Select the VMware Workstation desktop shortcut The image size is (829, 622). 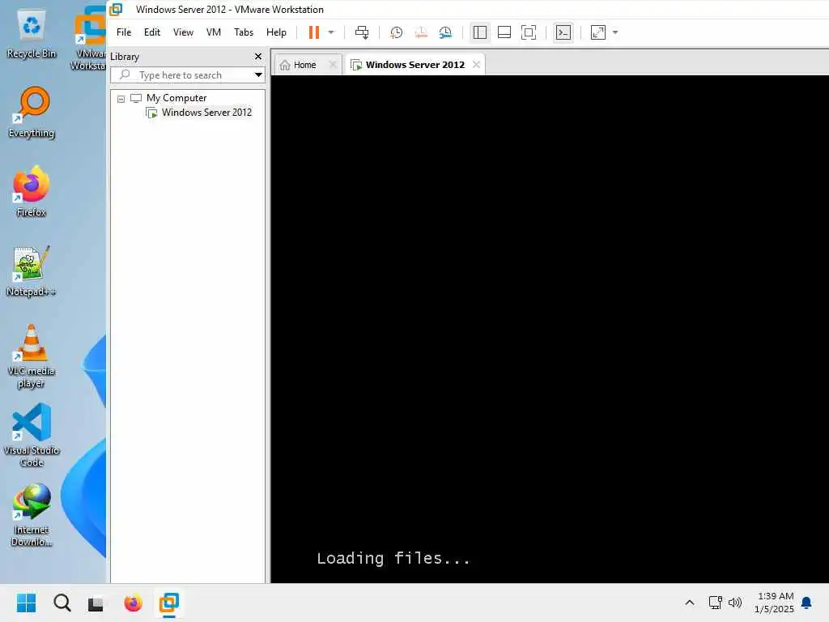click(89, 40)
